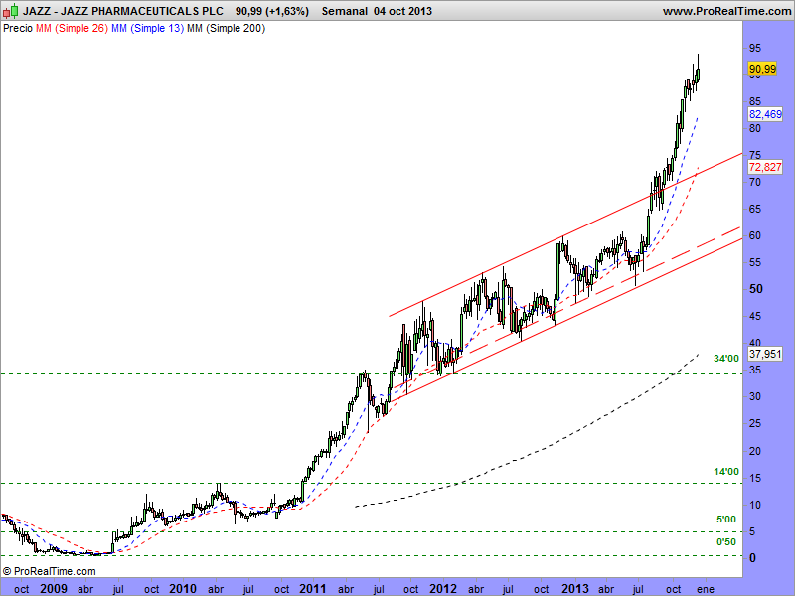
Task: Click the 2011 label on time axis
Action: point(313,589)
